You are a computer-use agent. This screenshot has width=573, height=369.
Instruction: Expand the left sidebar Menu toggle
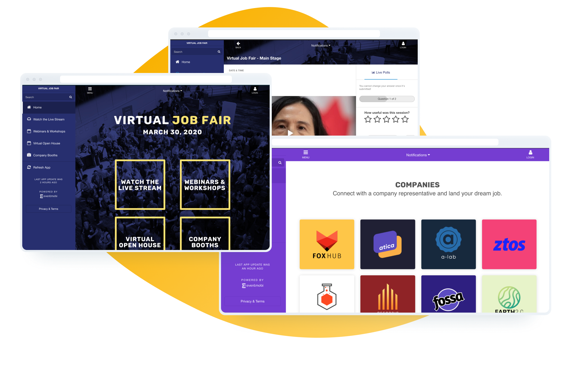[90, 90]
